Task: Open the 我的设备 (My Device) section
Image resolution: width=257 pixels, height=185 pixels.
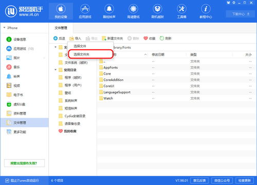Action: [61, 11]
